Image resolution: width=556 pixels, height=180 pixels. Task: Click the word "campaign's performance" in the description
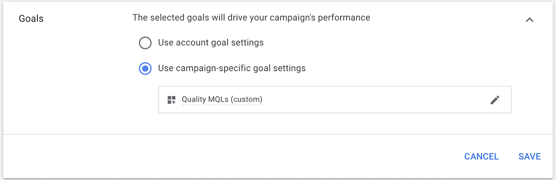320,18
